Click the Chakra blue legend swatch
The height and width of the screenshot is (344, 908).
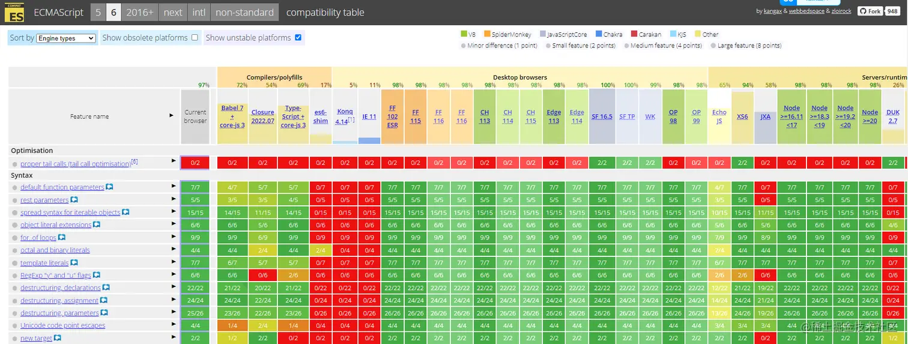click(x=599, y=34)
